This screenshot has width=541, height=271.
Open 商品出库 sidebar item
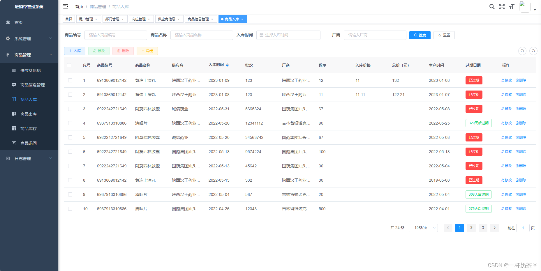[29, 114]
